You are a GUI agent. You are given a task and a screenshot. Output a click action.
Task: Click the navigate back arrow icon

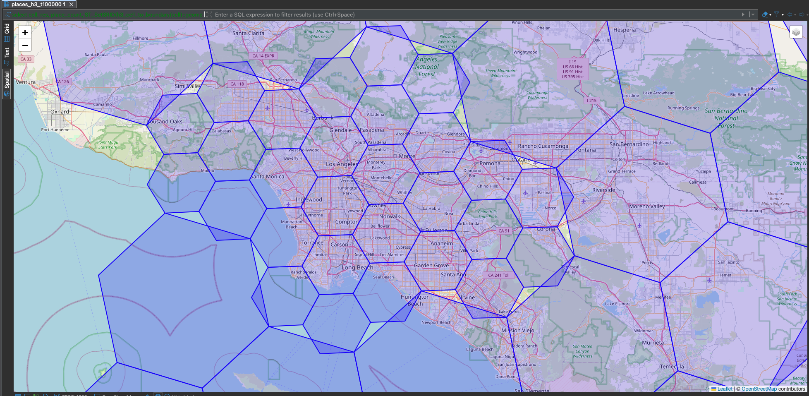[790, 14]
